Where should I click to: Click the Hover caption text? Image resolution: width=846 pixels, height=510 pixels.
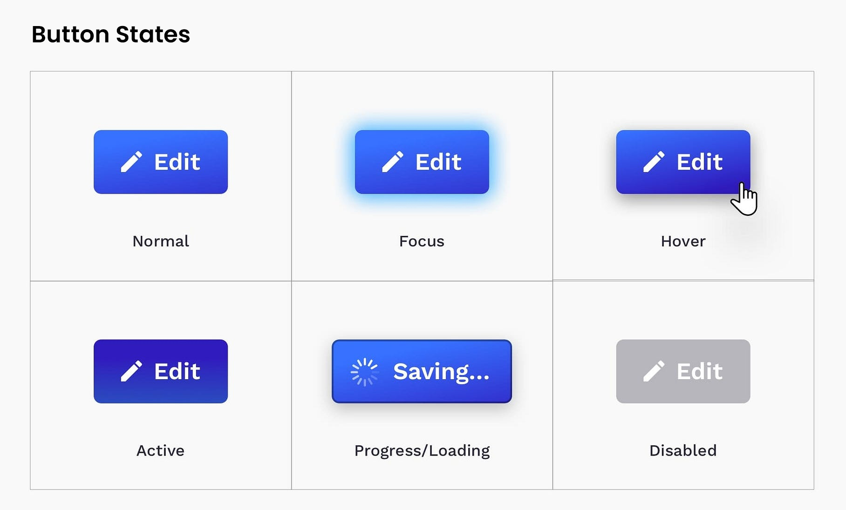click(683, 241)
